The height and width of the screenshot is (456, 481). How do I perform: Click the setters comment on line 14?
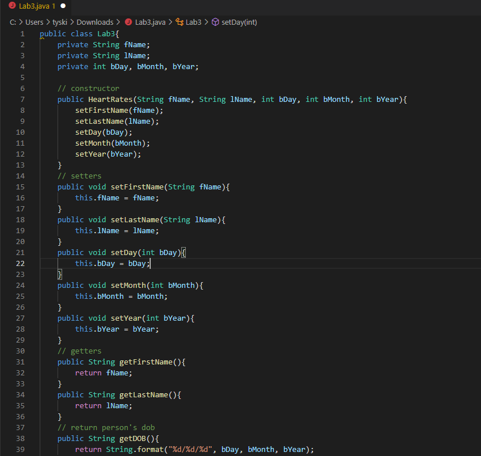click(x=81, y=176)
